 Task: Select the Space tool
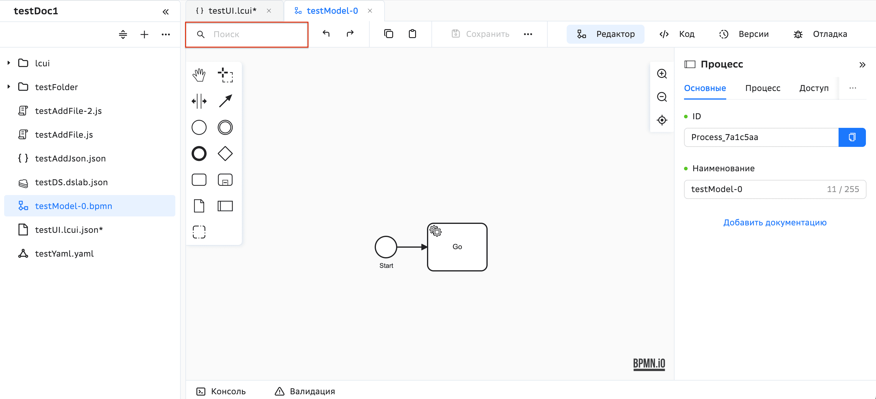pos(199,101)
